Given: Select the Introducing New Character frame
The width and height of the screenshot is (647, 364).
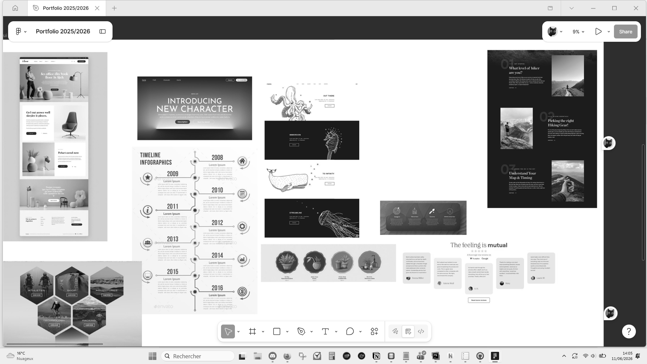Looking at the screenshot, I should point(195,108).
